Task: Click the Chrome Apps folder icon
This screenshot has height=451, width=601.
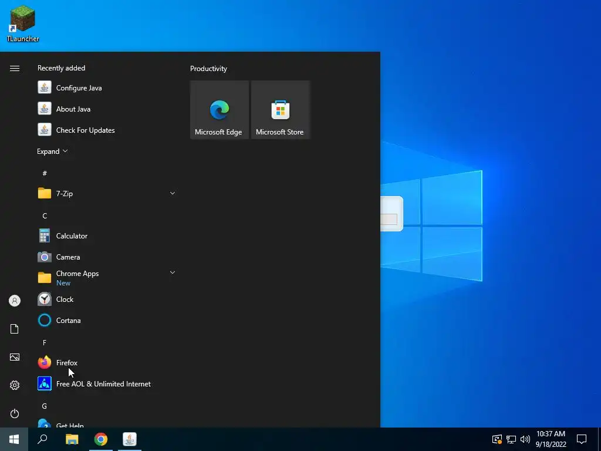Action: pyautogui.click(x=45, y=278)
